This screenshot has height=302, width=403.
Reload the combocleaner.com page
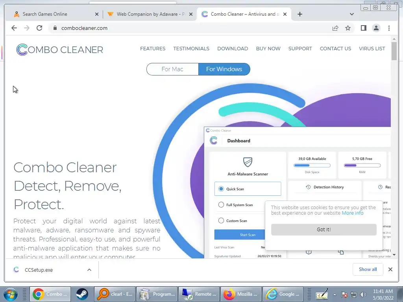pos(39,28)
